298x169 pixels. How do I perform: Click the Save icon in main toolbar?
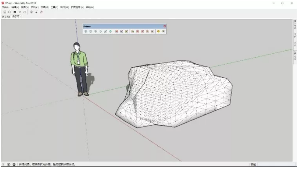14,12
